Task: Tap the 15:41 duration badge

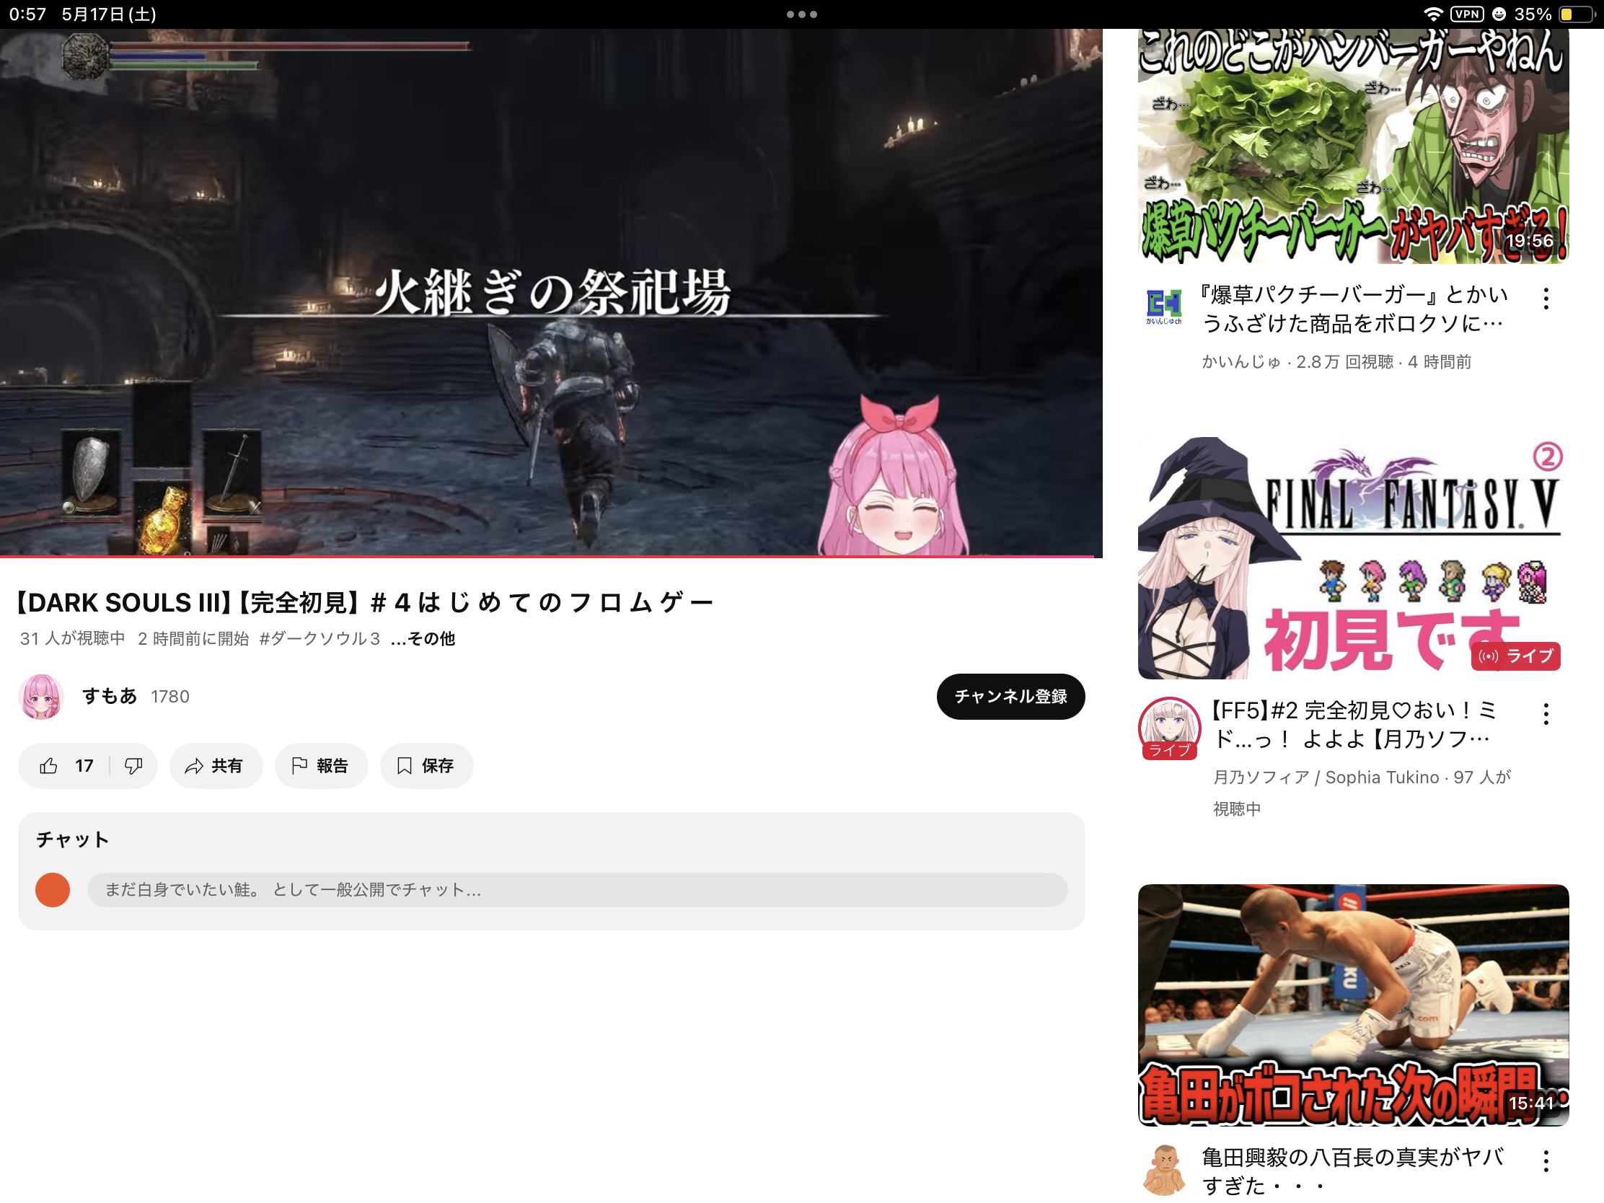Action: pyautogui.click(x=1530, y=1103)
